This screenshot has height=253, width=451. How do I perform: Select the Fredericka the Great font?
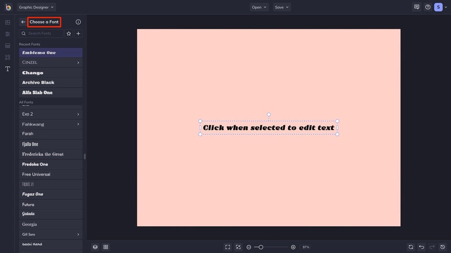click(x=51, y=154)
